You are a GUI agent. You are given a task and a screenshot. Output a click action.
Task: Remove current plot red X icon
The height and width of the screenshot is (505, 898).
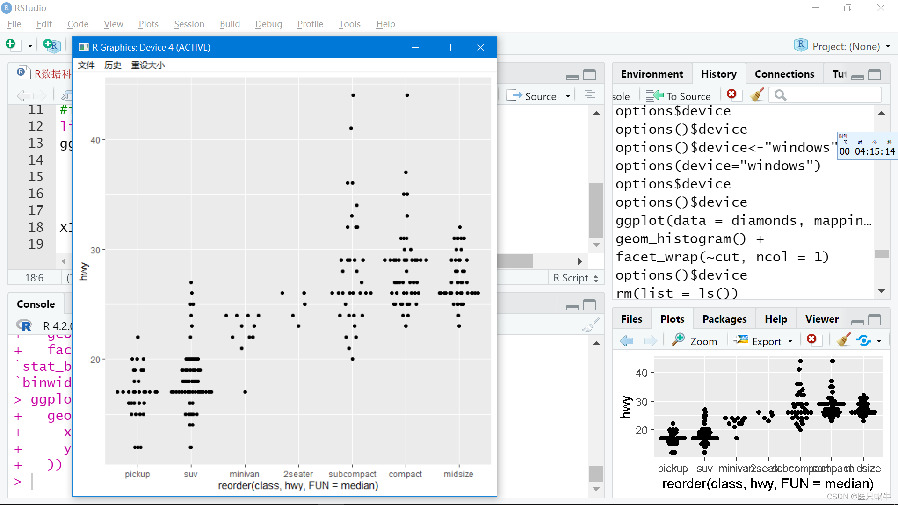pyautogui.click(x=812, y=340)
